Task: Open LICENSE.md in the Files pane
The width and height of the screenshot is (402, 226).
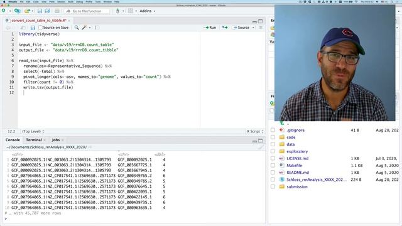Action: tap(297, 158)
